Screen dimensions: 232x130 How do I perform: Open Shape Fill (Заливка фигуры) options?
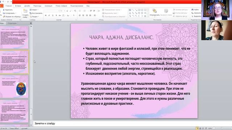click(x=181, y=10)
